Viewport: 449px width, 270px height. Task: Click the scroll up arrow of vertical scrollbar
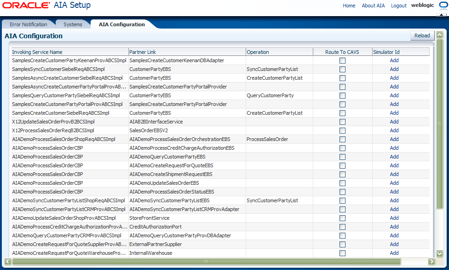[x=439, y=35]
